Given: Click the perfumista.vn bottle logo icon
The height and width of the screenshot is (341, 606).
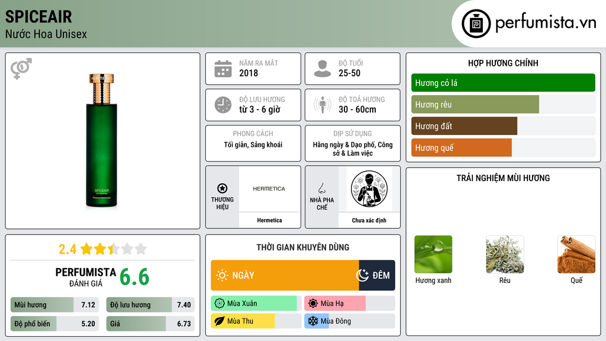Looking at the screenshot, I should pyautogui.click(x=476, y=24).
